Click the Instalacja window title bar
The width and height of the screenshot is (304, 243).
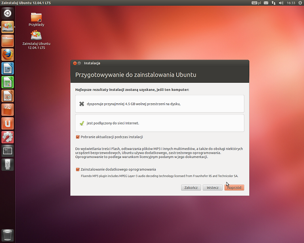[160, 63]
